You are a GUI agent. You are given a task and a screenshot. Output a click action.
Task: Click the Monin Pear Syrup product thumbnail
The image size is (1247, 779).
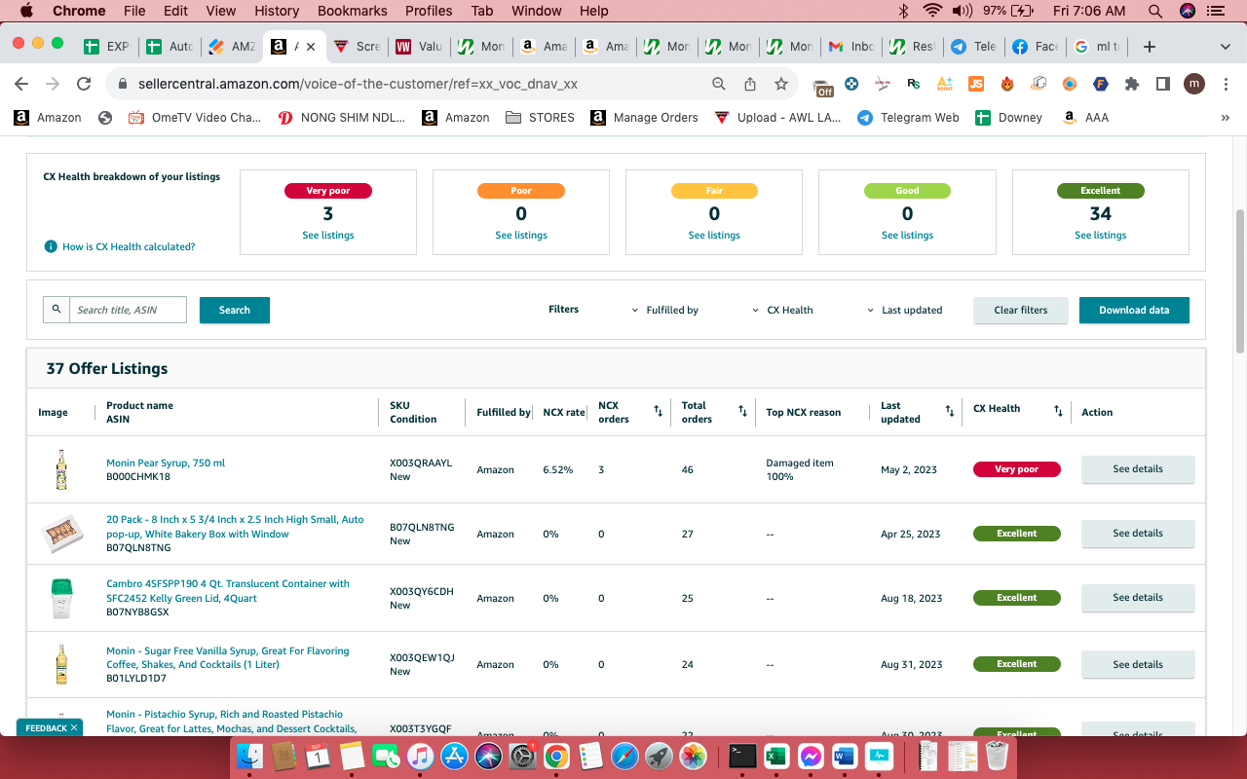[x=62, y=469]
